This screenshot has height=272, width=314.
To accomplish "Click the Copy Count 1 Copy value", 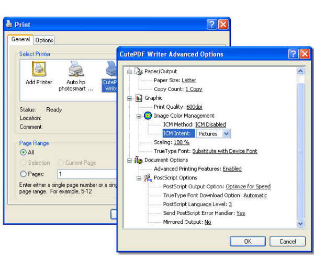I will (x=194, y=89).
